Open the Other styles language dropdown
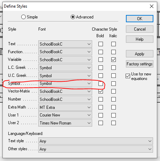Image resolution: width=160 pixels, height=161 pixels. click(96, 149)
